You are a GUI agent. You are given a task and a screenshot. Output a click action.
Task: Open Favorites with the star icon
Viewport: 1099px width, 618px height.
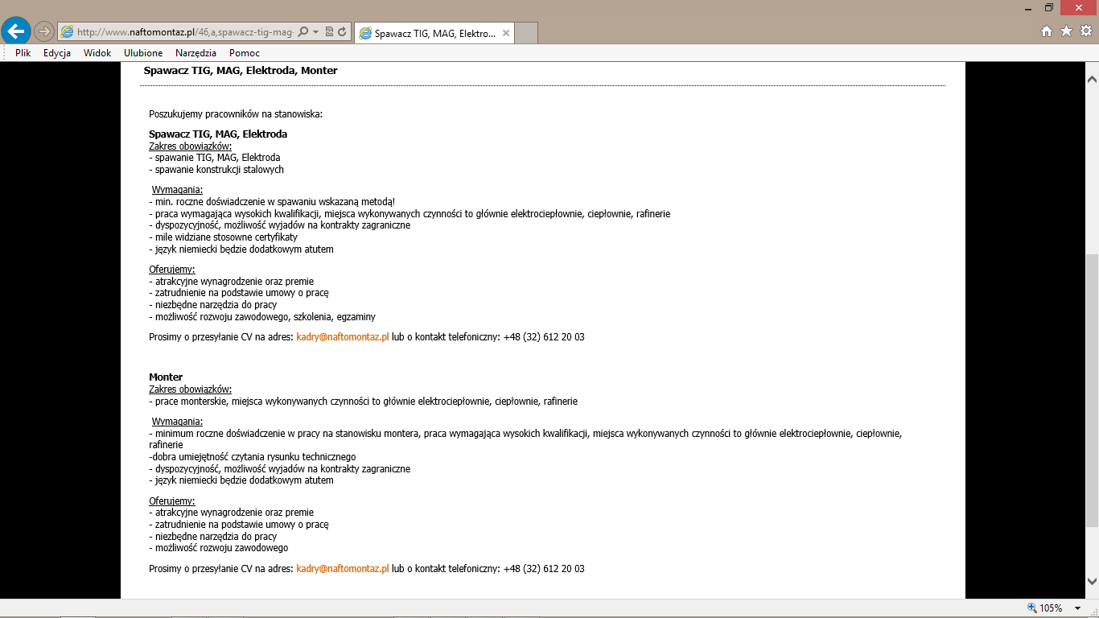pos(1066,31)
